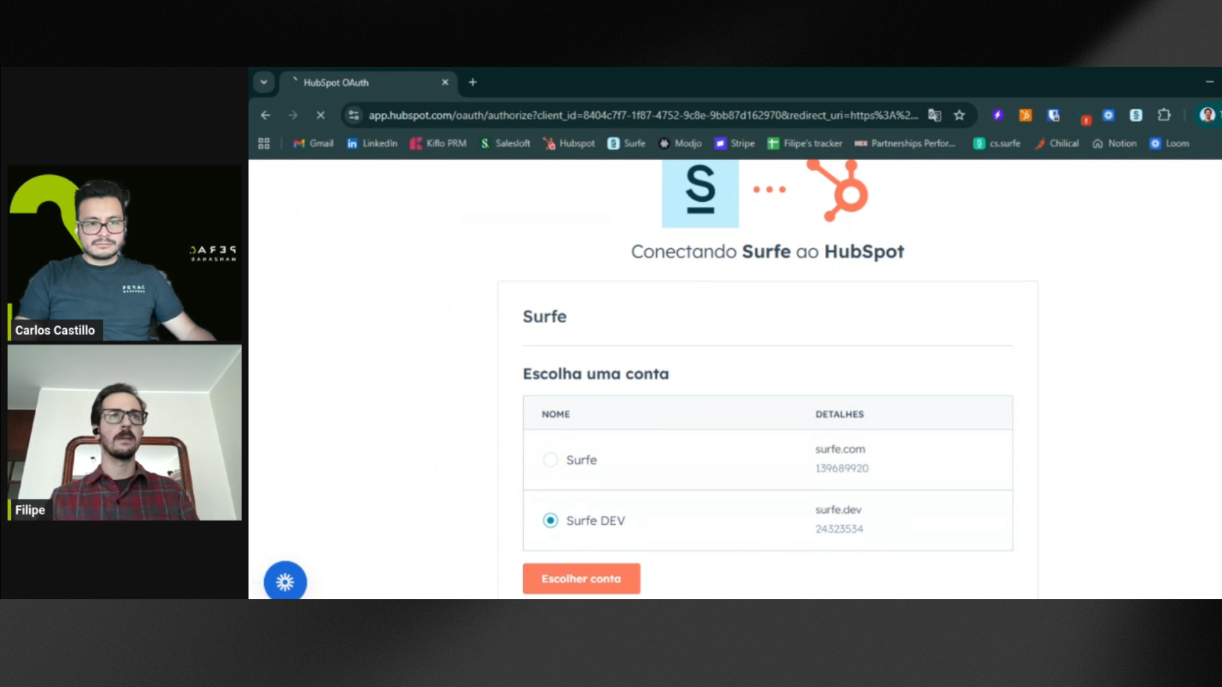
Task: Click the HubSpot extension icon in toolbar
Action: 1025,115
